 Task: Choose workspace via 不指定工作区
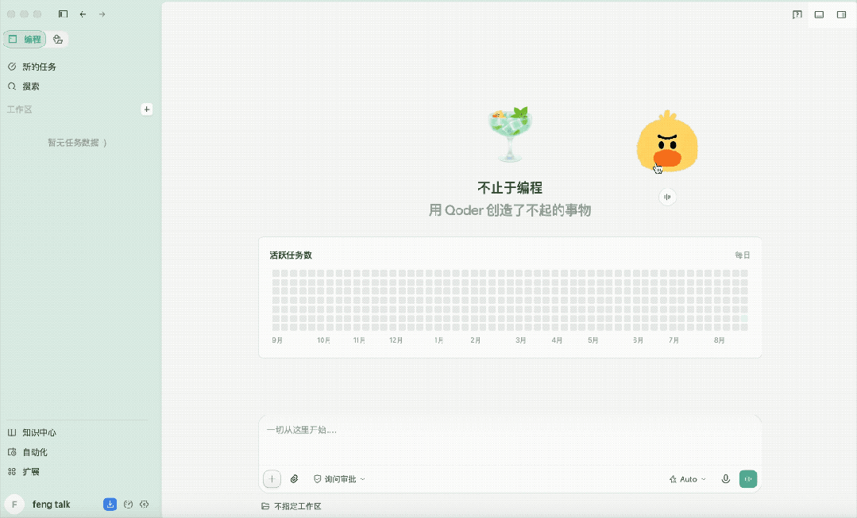pos(291,506)
